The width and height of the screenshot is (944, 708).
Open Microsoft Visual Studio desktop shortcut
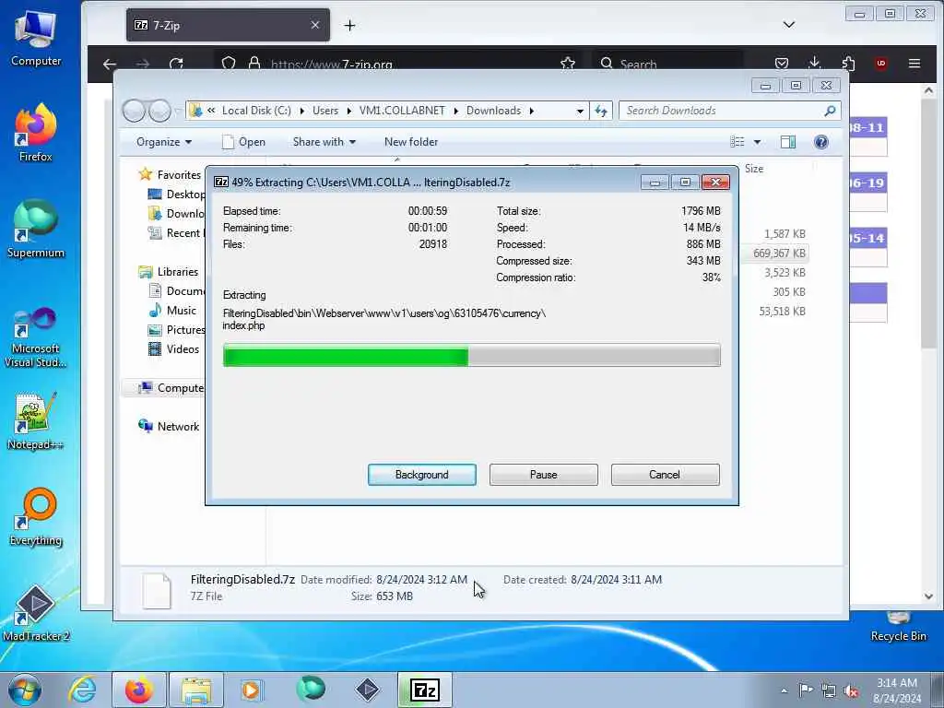coord(36,337)
